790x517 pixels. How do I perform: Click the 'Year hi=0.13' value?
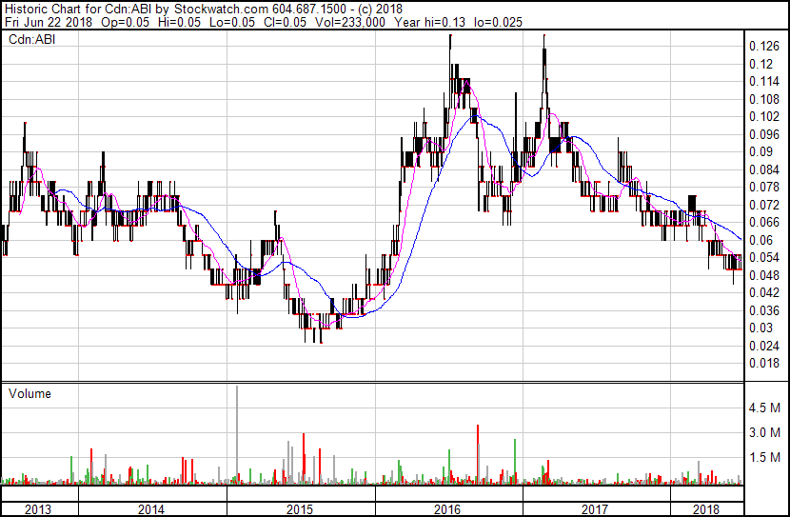coord(430,22)
